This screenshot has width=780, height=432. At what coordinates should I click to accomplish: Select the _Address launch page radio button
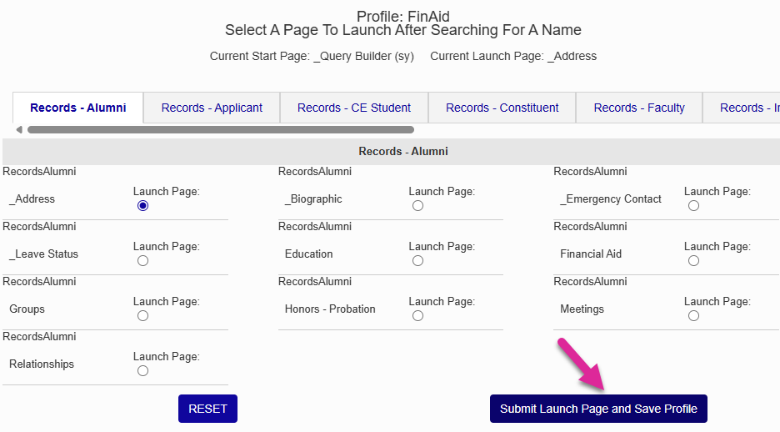[142, 206]
